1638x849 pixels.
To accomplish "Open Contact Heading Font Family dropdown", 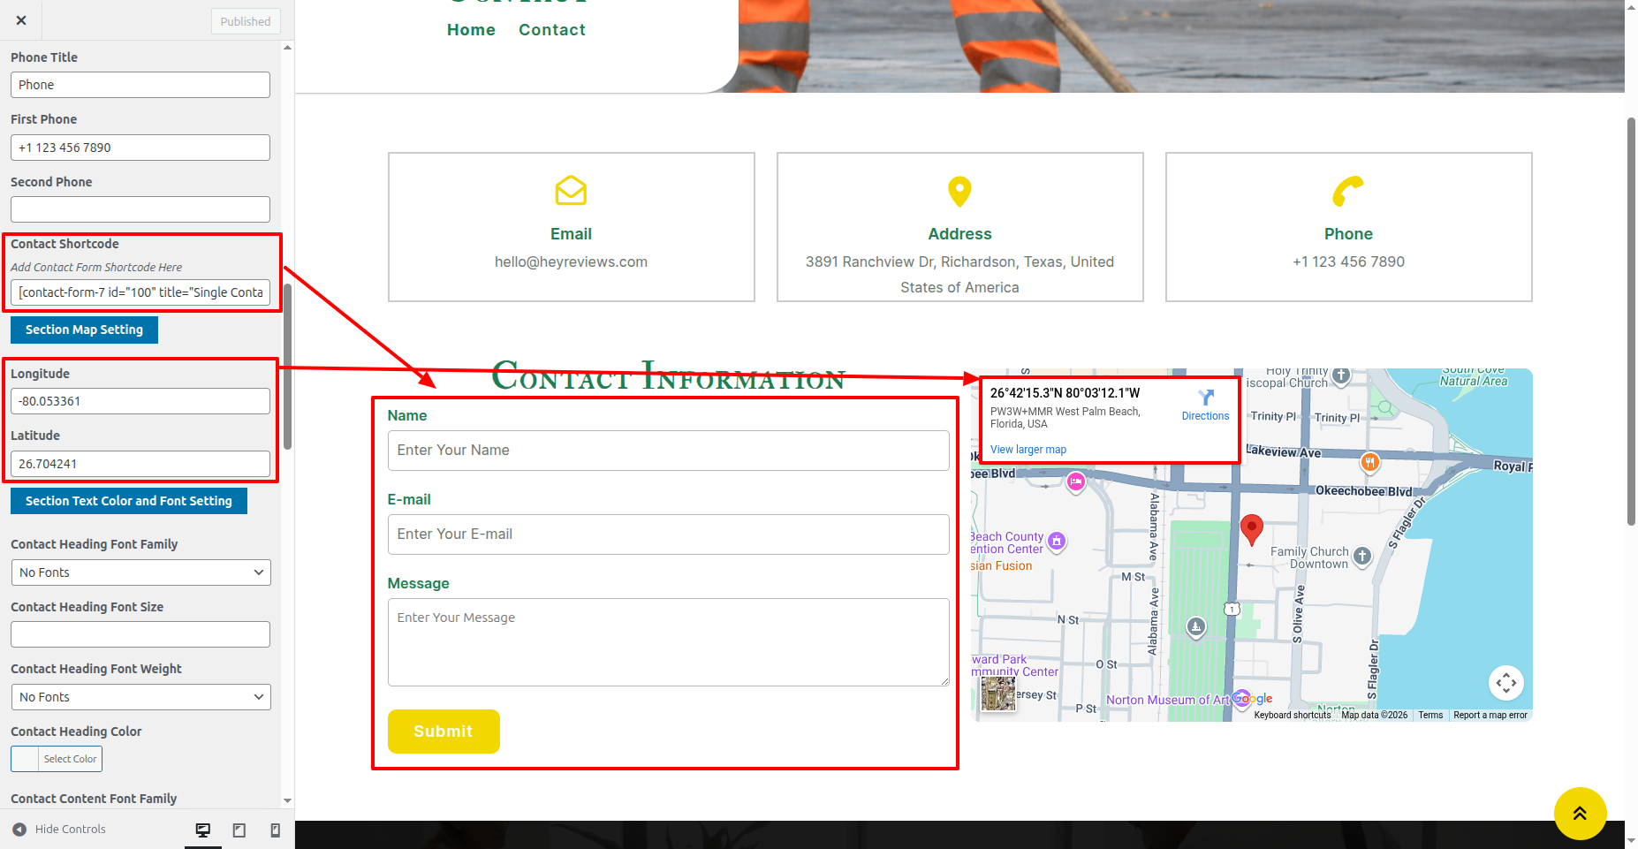I will (140, 572).
